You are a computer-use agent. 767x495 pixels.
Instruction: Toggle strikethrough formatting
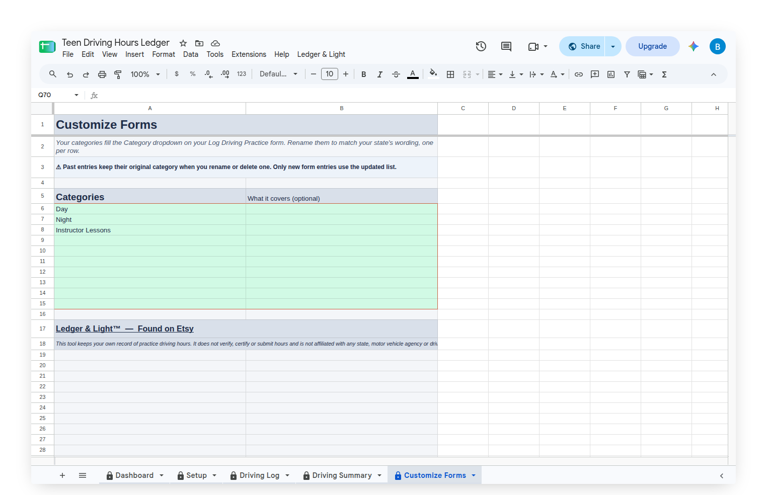(x=396, y=74)
